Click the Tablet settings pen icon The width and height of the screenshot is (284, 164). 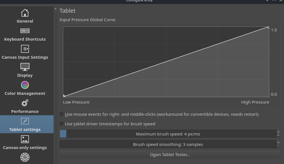(x=25, y=121)
